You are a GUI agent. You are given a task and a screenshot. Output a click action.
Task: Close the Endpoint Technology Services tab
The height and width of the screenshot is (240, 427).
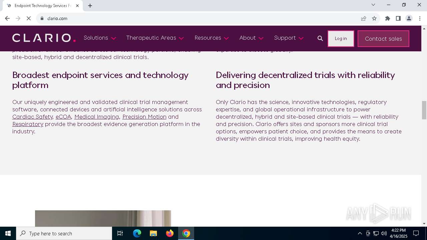[x=77, y=6]
